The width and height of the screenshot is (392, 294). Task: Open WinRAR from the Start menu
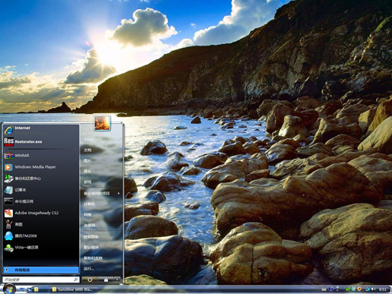[x=40, y=156]
